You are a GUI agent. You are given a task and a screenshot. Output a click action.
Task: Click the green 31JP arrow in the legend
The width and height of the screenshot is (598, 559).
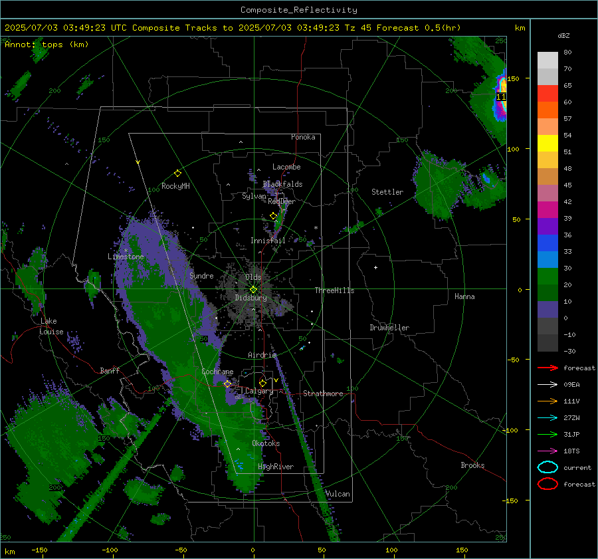pos(548,434)
